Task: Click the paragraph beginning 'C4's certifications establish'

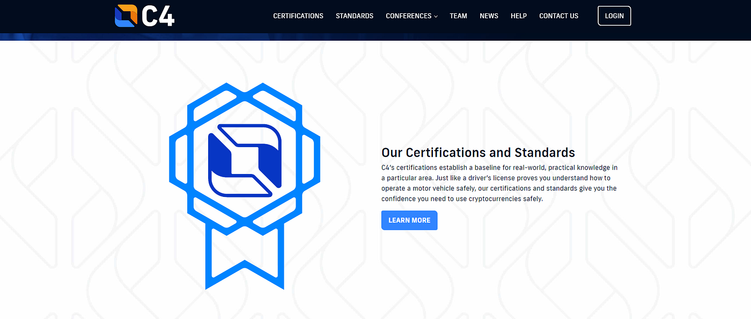Action: 499,183
